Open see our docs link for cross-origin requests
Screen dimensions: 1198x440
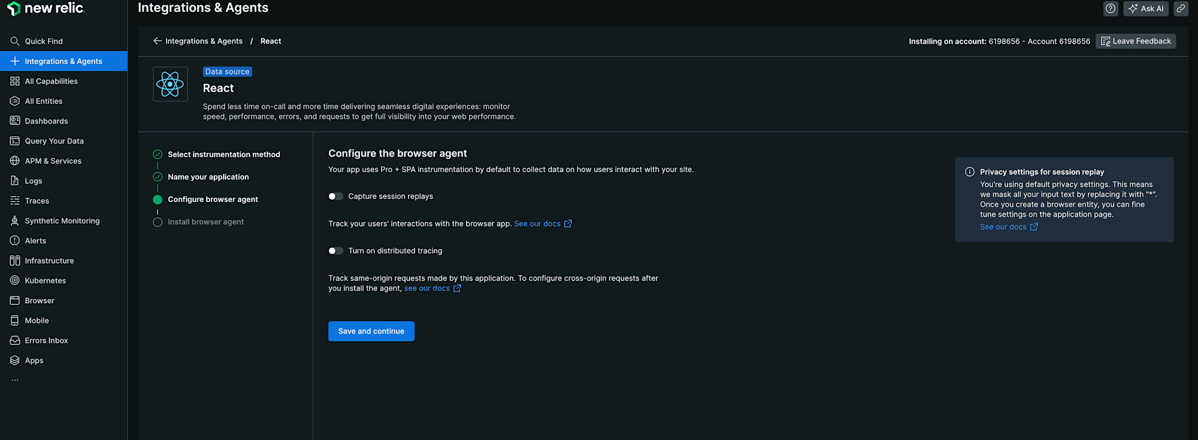click(x=432, y=288)
